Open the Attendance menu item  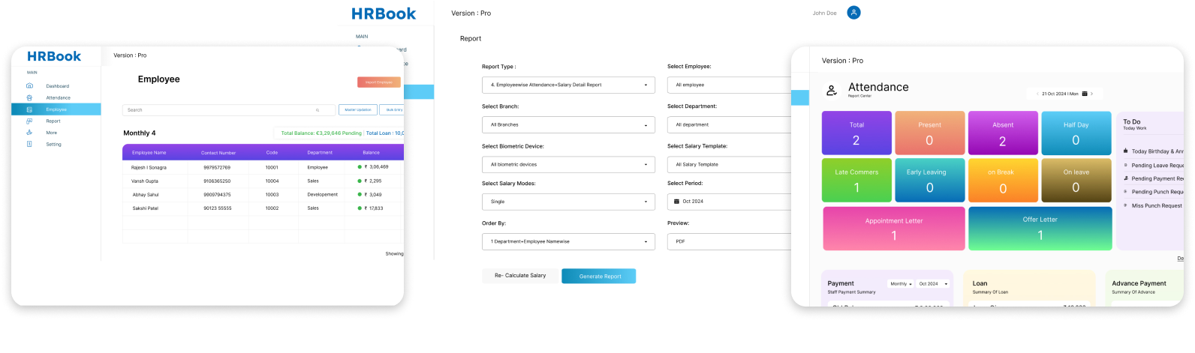click(58, 97)
